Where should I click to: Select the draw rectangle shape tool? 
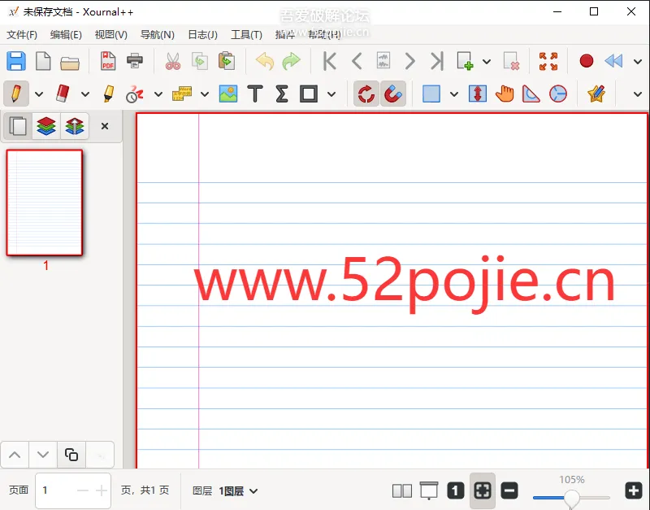pos(309,94)
